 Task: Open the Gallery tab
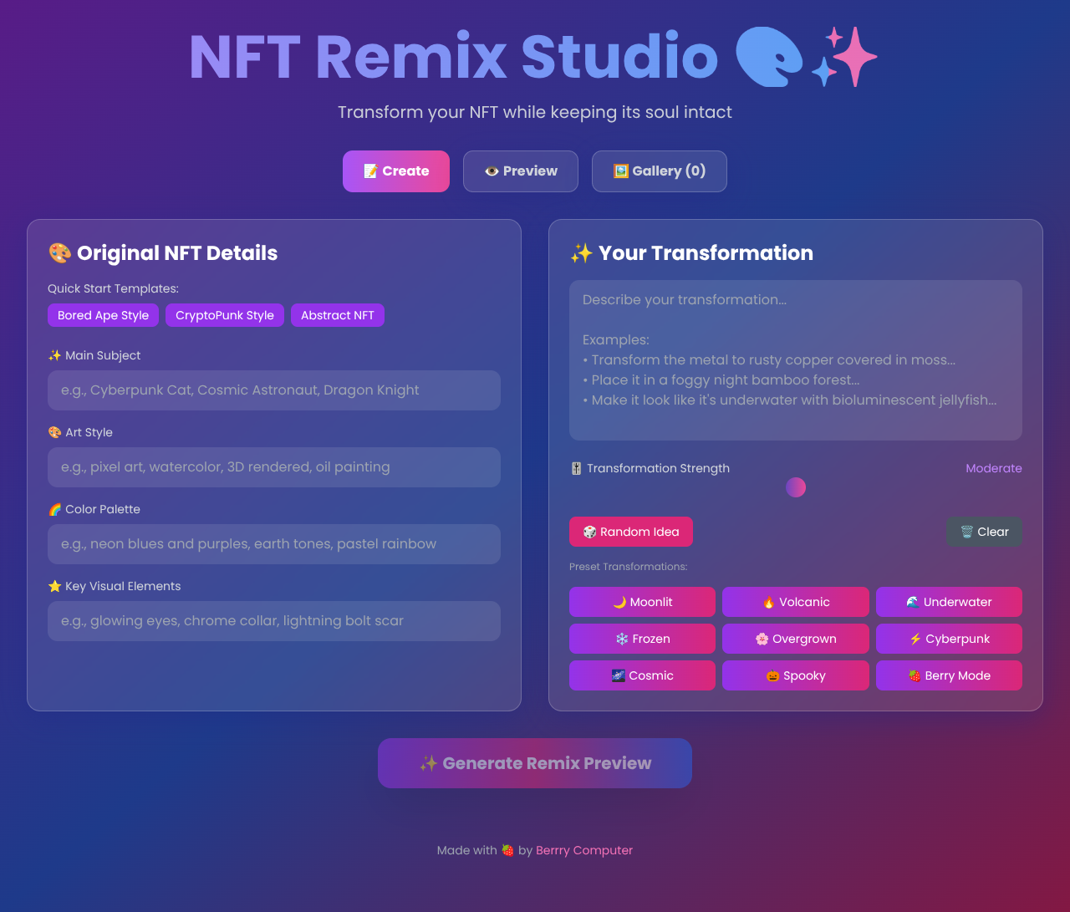(x=659, y=171)
